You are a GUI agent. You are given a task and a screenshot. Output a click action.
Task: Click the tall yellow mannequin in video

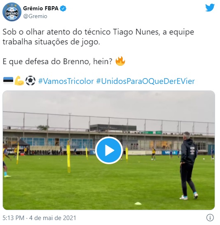click(x=69, y=157)
